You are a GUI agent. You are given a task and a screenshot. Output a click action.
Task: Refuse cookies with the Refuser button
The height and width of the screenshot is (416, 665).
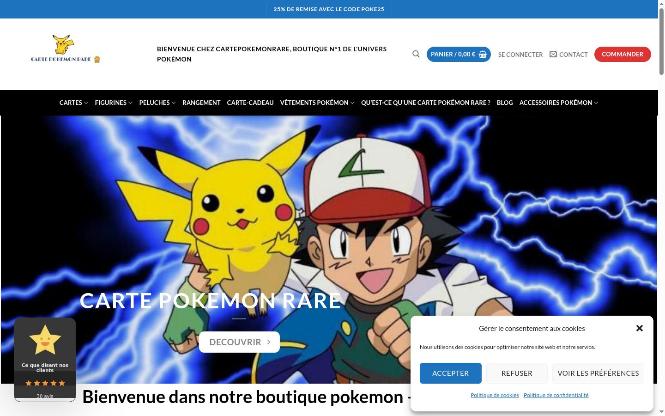click(517, 373)
